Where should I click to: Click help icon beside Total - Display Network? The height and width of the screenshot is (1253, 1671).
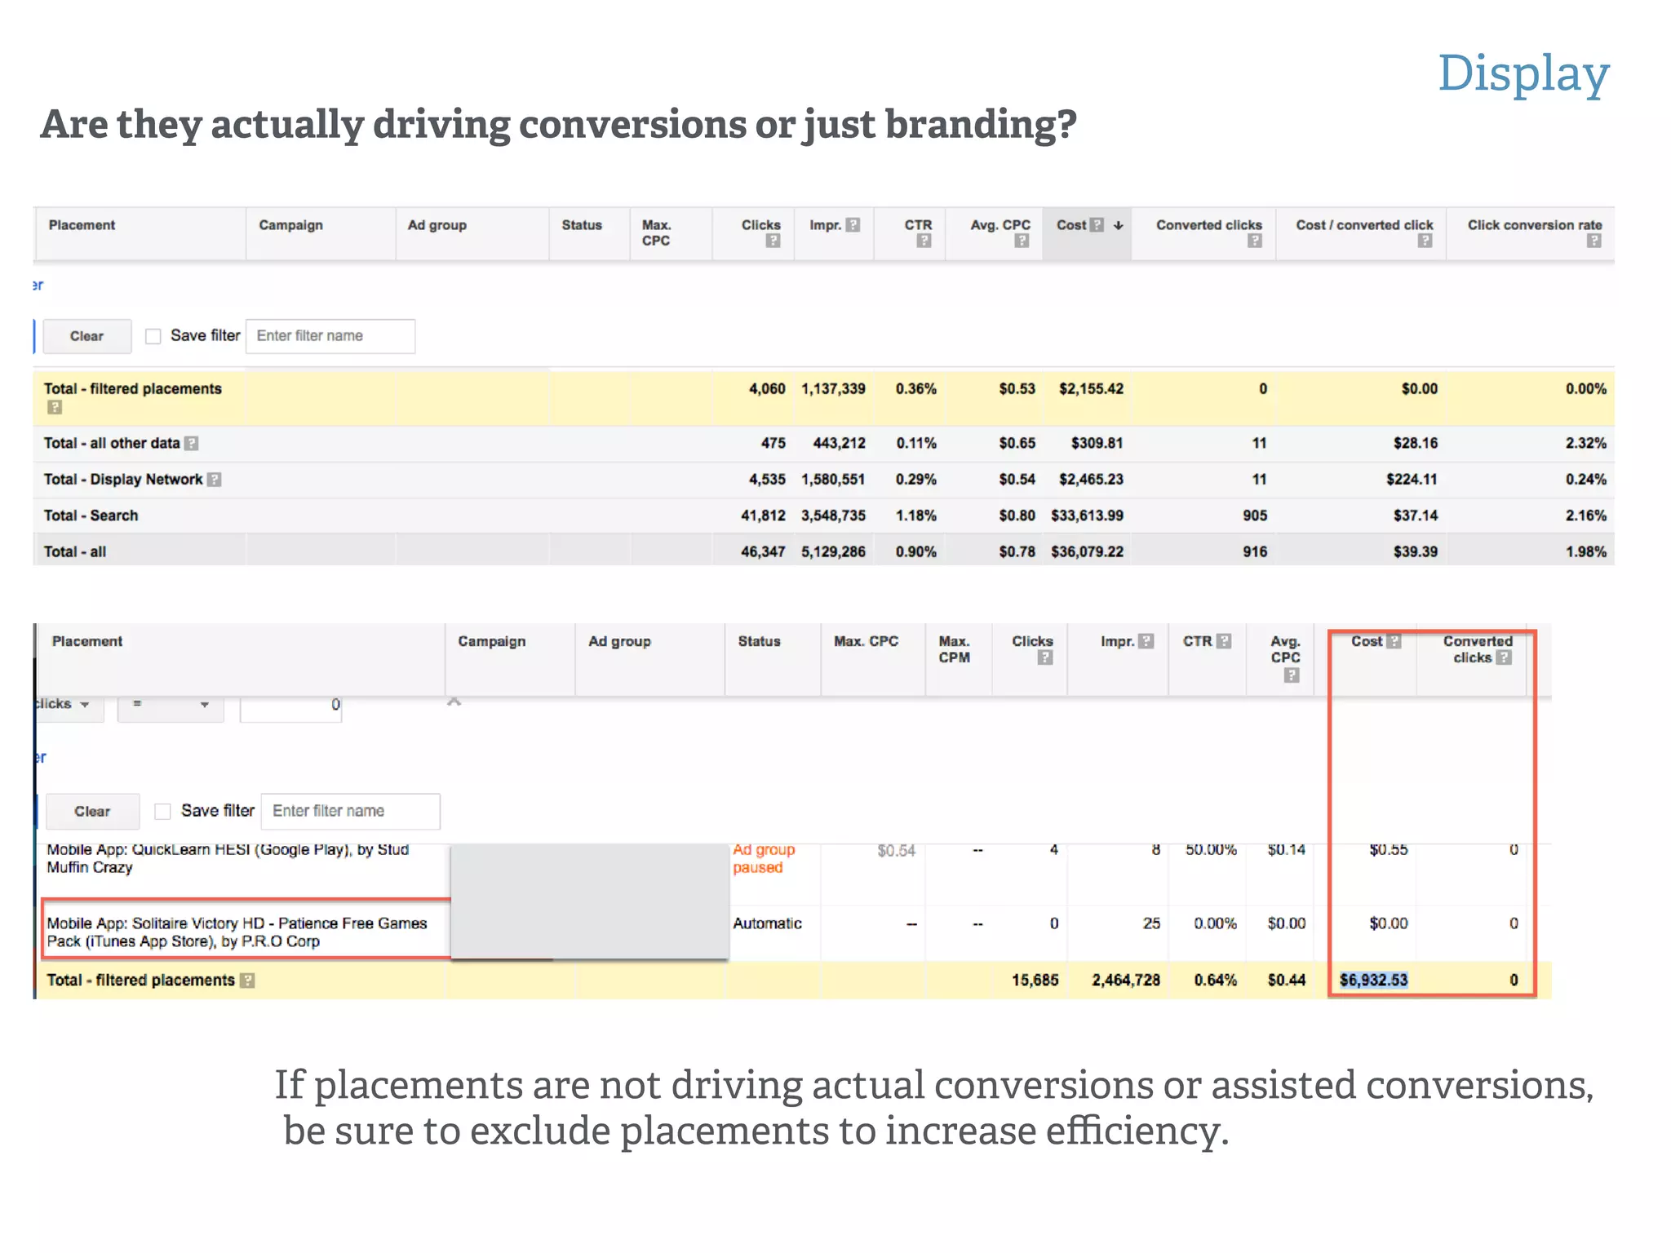(x=214, y=480)
